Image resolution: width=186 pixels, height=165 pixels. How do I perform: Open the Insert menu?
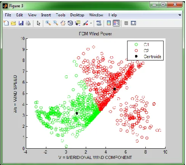pos(46,15)
